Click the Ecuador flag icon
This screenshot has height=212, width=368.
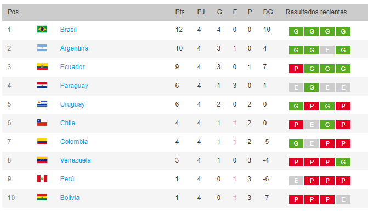(x=42, y=66)
